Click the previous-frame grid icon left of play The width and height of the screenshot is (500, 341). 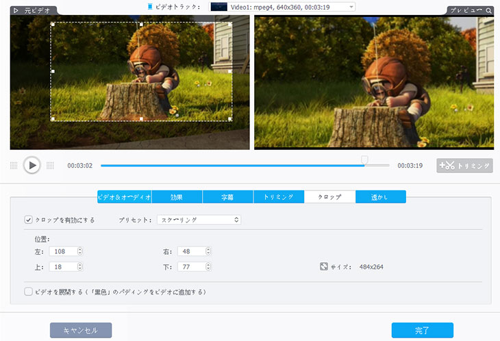14,166
